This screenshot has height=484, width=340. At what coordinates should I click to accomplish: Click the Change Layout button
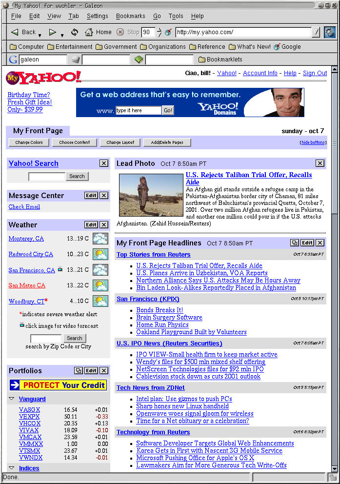pyautogui.click(x=120, y=142)
